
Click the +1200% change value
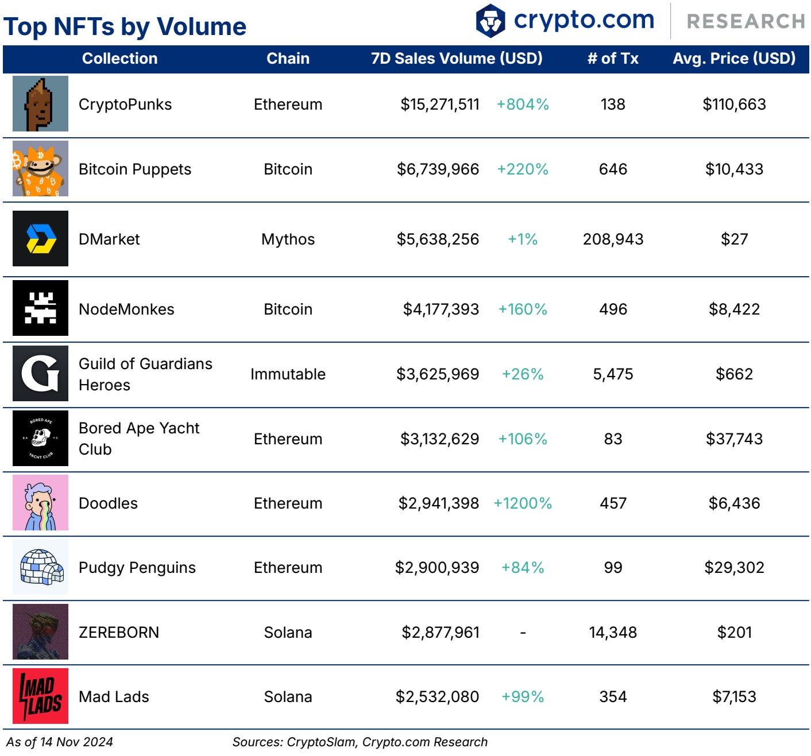coord(523,503)
